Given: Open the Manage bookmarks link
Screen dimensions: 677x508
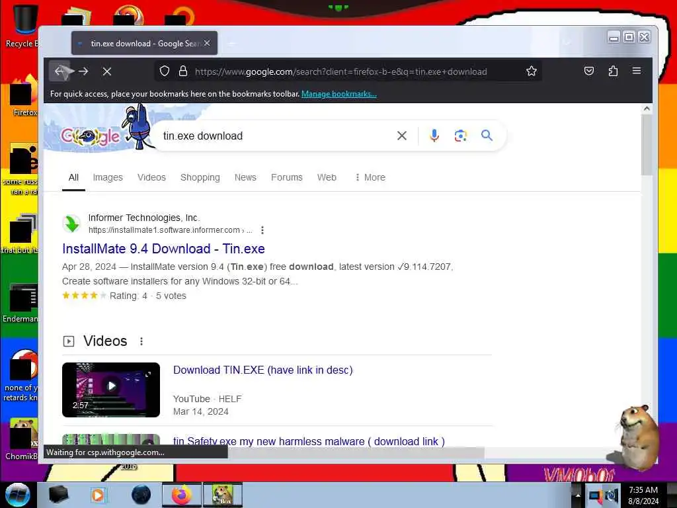Looking at the screenshot, I should (339, 94).
